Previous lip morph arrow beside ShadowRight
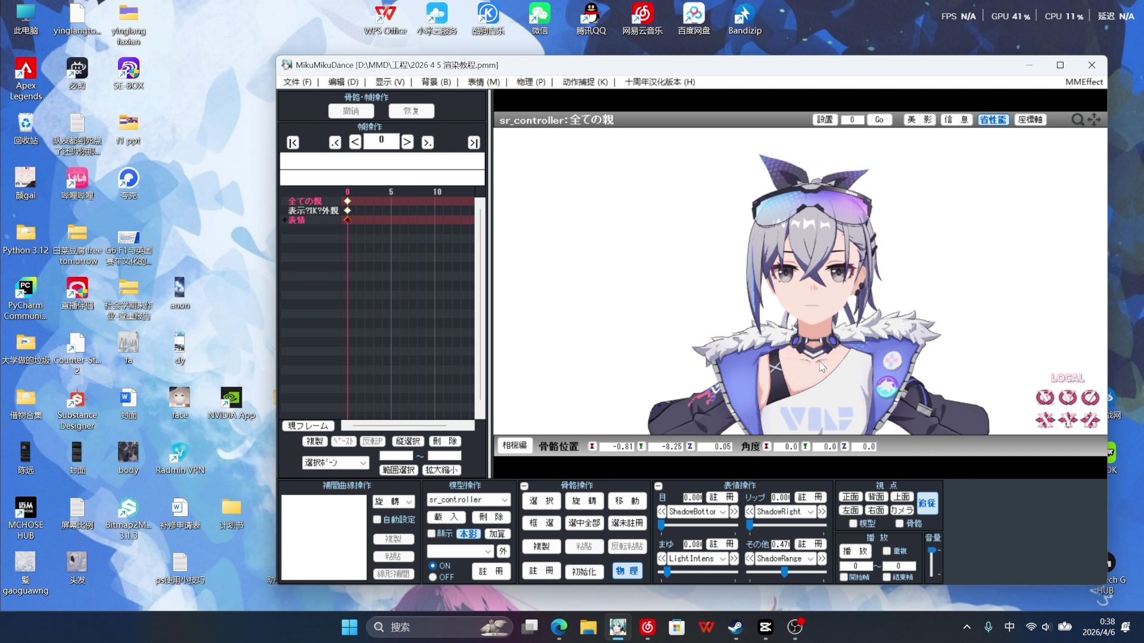Screen dimensions: 1144x643 pos(750,511)
